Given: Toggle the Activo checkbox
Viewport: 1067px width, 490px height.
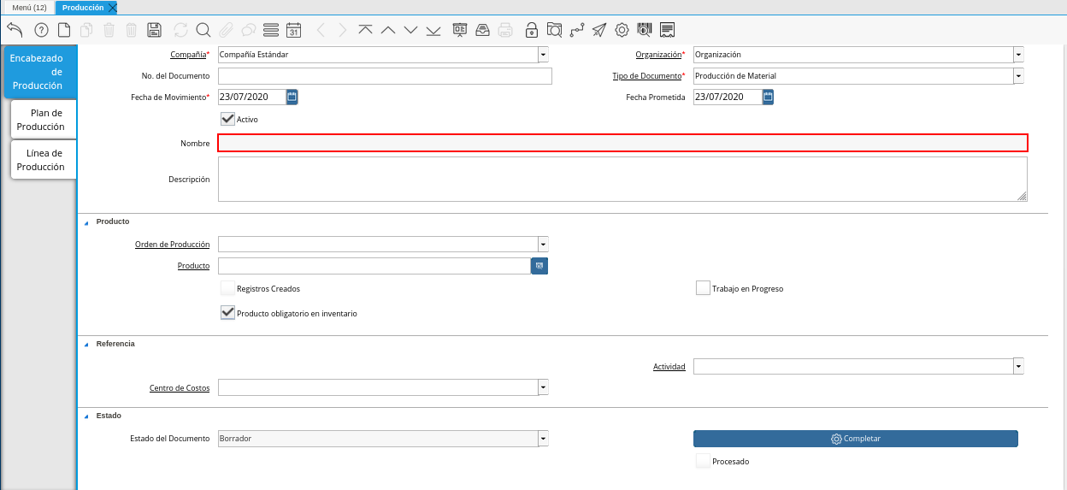Looking at the screenshot, I should (x=227, y=119).
